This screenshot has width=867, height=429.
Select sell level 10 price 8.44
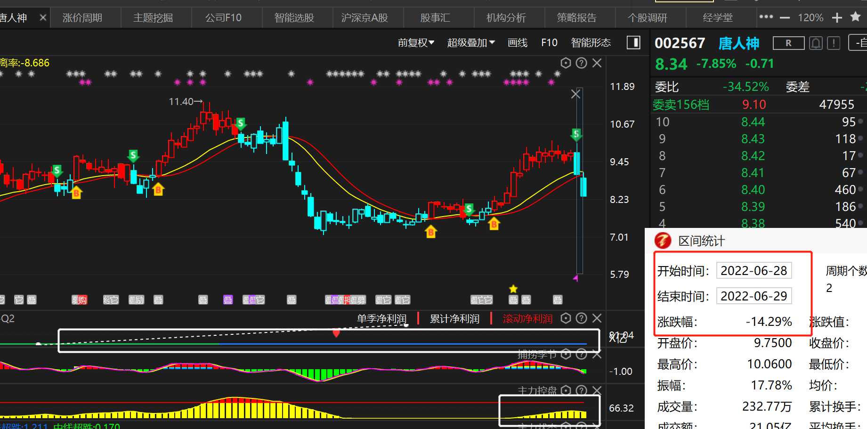(753, 122)
